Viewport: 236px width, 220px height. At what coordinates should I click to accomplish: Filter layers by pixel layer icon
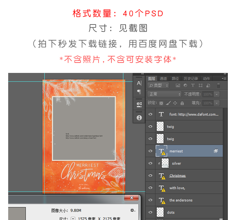(x=178, y=85)
